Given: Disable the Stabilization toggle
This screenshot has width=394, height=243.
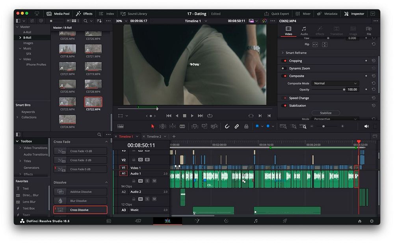Looking at the screenshot, I should pyautogui.click(x=284, y=106).
